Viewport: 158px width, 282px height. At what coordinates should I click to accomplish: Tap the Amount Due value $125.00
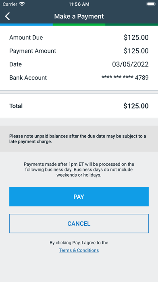136,38
